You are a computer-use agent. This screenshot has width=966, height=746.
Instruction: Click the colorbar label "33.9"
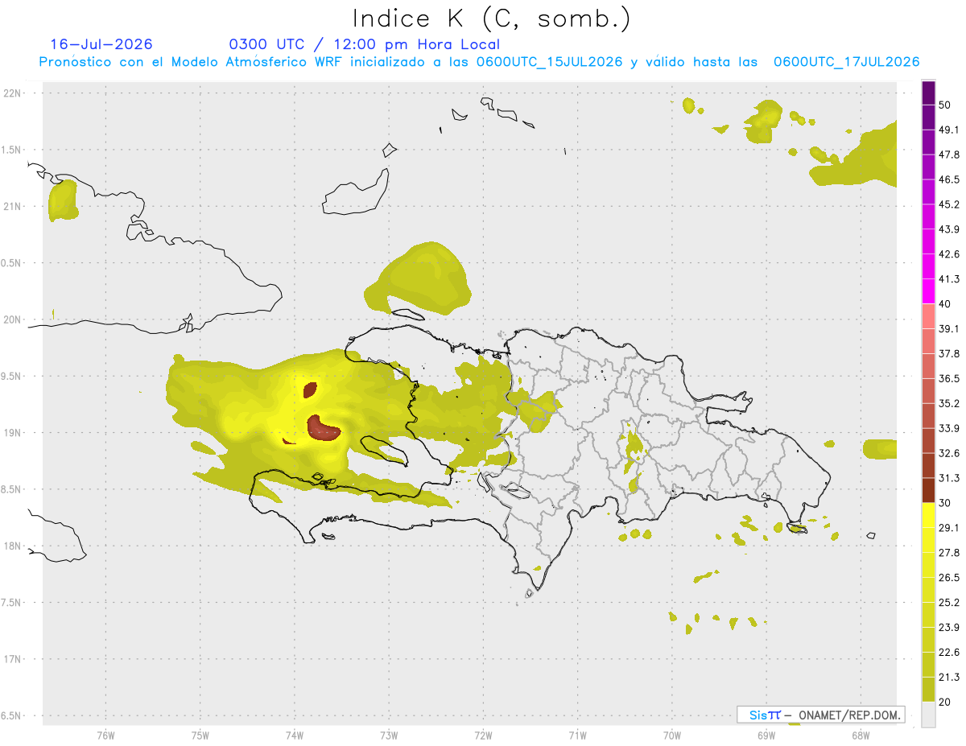tap(949, 428)
